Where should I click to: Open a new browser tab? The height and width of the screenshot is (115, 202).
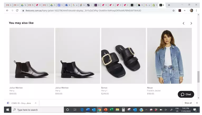click(x=169, y=5)
